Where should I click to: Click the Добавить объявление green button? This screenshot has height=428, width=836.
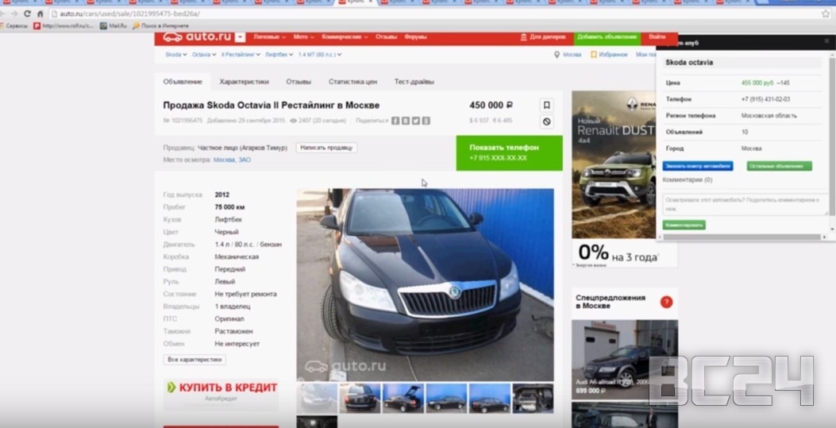(607, 37)
